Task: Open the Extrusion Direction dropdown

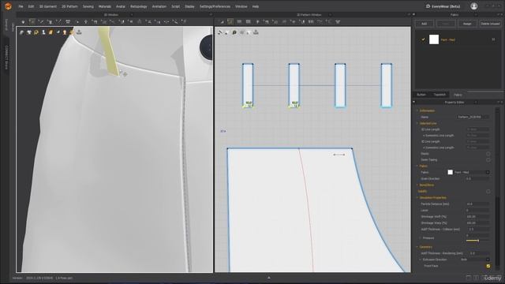Action: (x=488, y=260)
